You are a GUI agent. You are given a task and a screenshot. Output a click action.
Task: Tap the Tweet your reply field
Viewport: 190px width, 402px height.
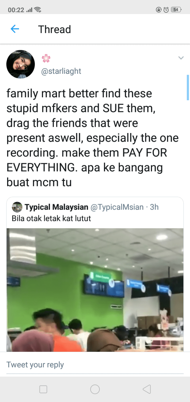(95, 365)
